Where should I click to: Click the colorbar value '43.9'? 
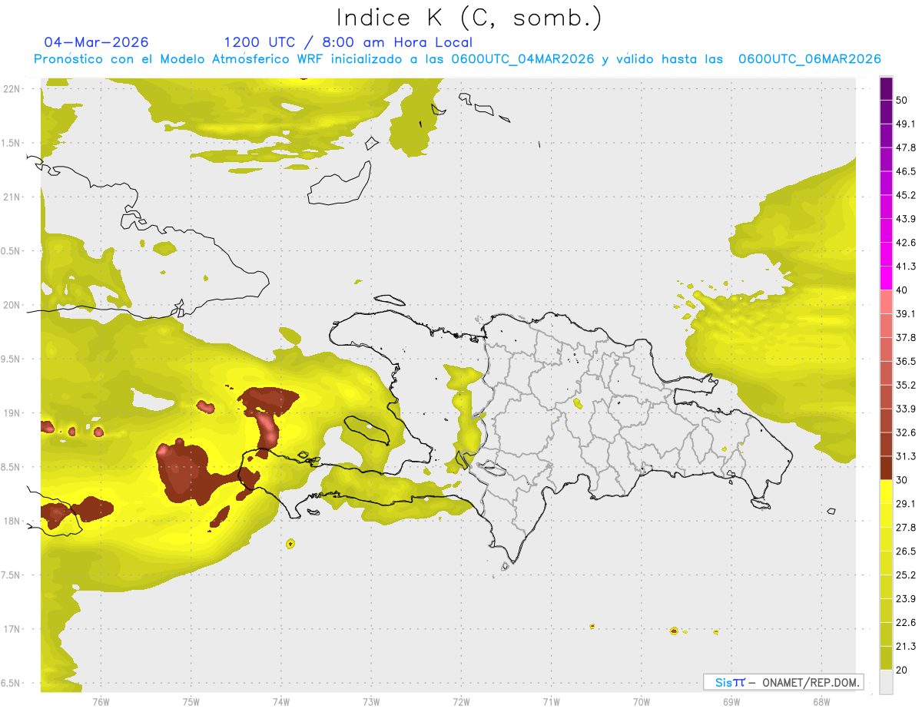click(x=905, y=219)
